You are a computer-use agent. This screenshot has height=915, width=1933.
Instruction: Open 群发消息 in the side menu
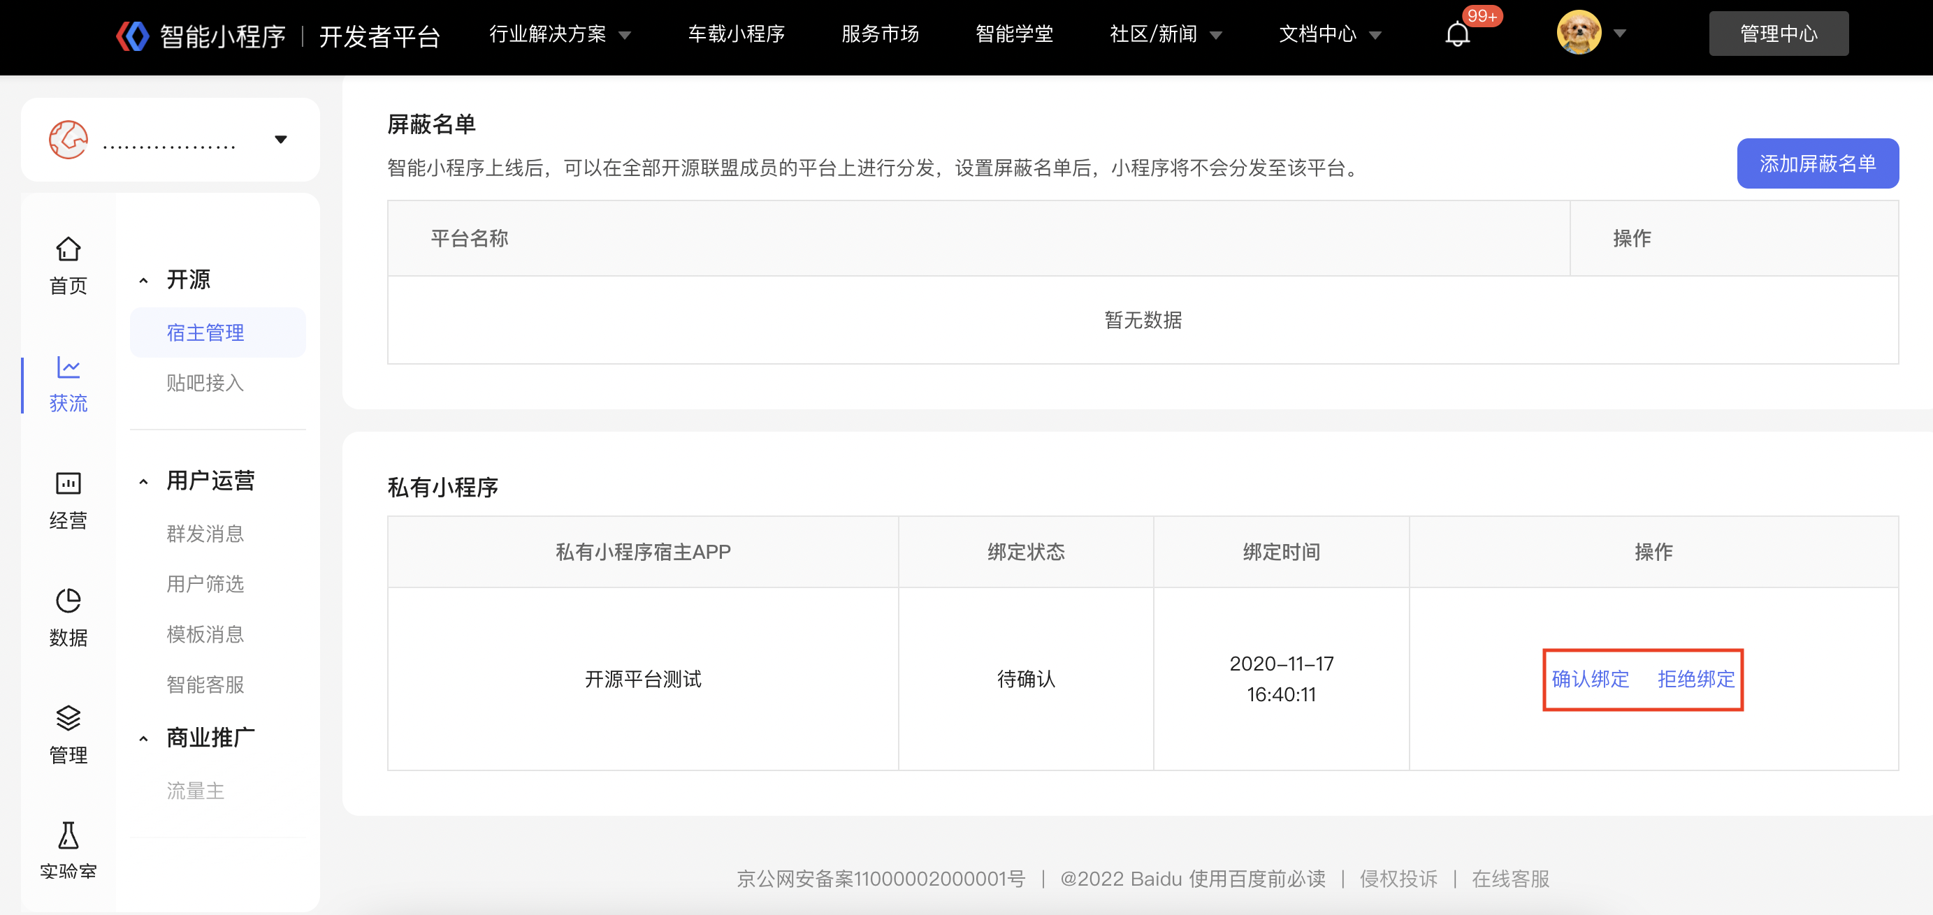coord(205,533)
